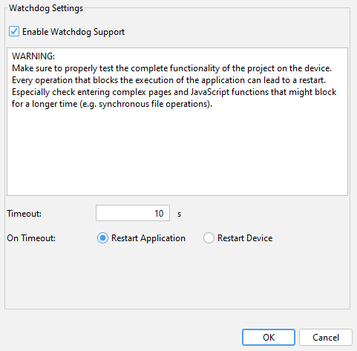
Task: Click the Enable Watchdog Support label text
Action: click(x=73, y=32)
